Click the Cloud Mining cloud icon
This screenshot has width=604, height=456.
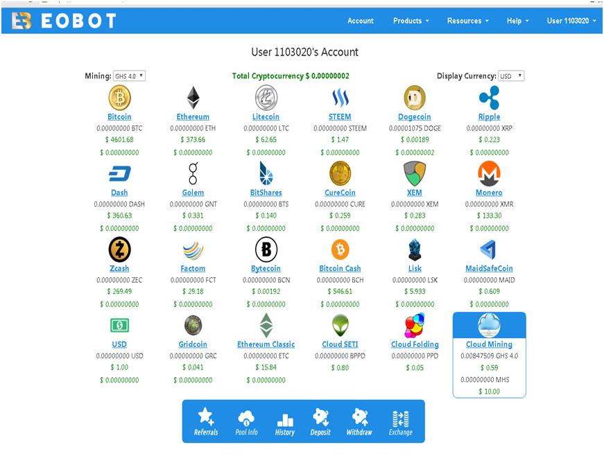click(489, 325)
